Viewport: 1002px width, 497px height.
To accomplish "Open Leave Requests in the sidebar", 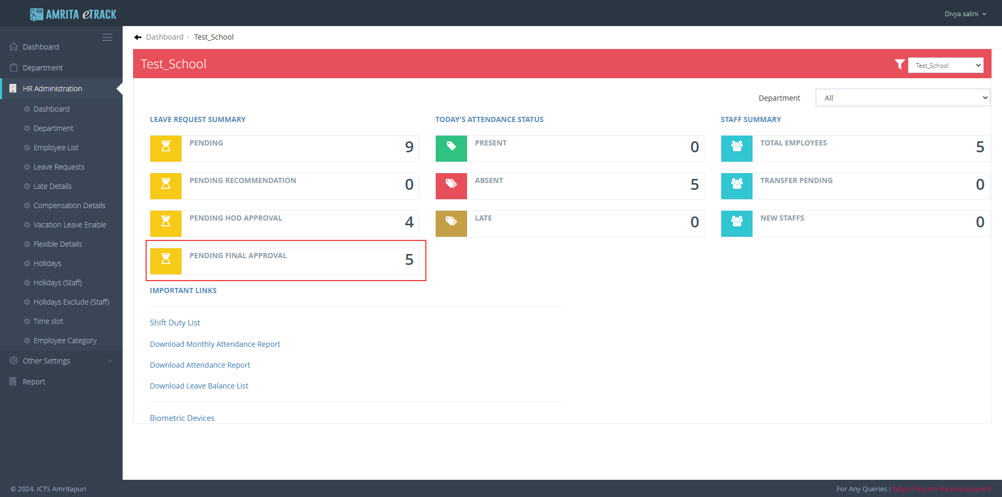I will point(59,167).
